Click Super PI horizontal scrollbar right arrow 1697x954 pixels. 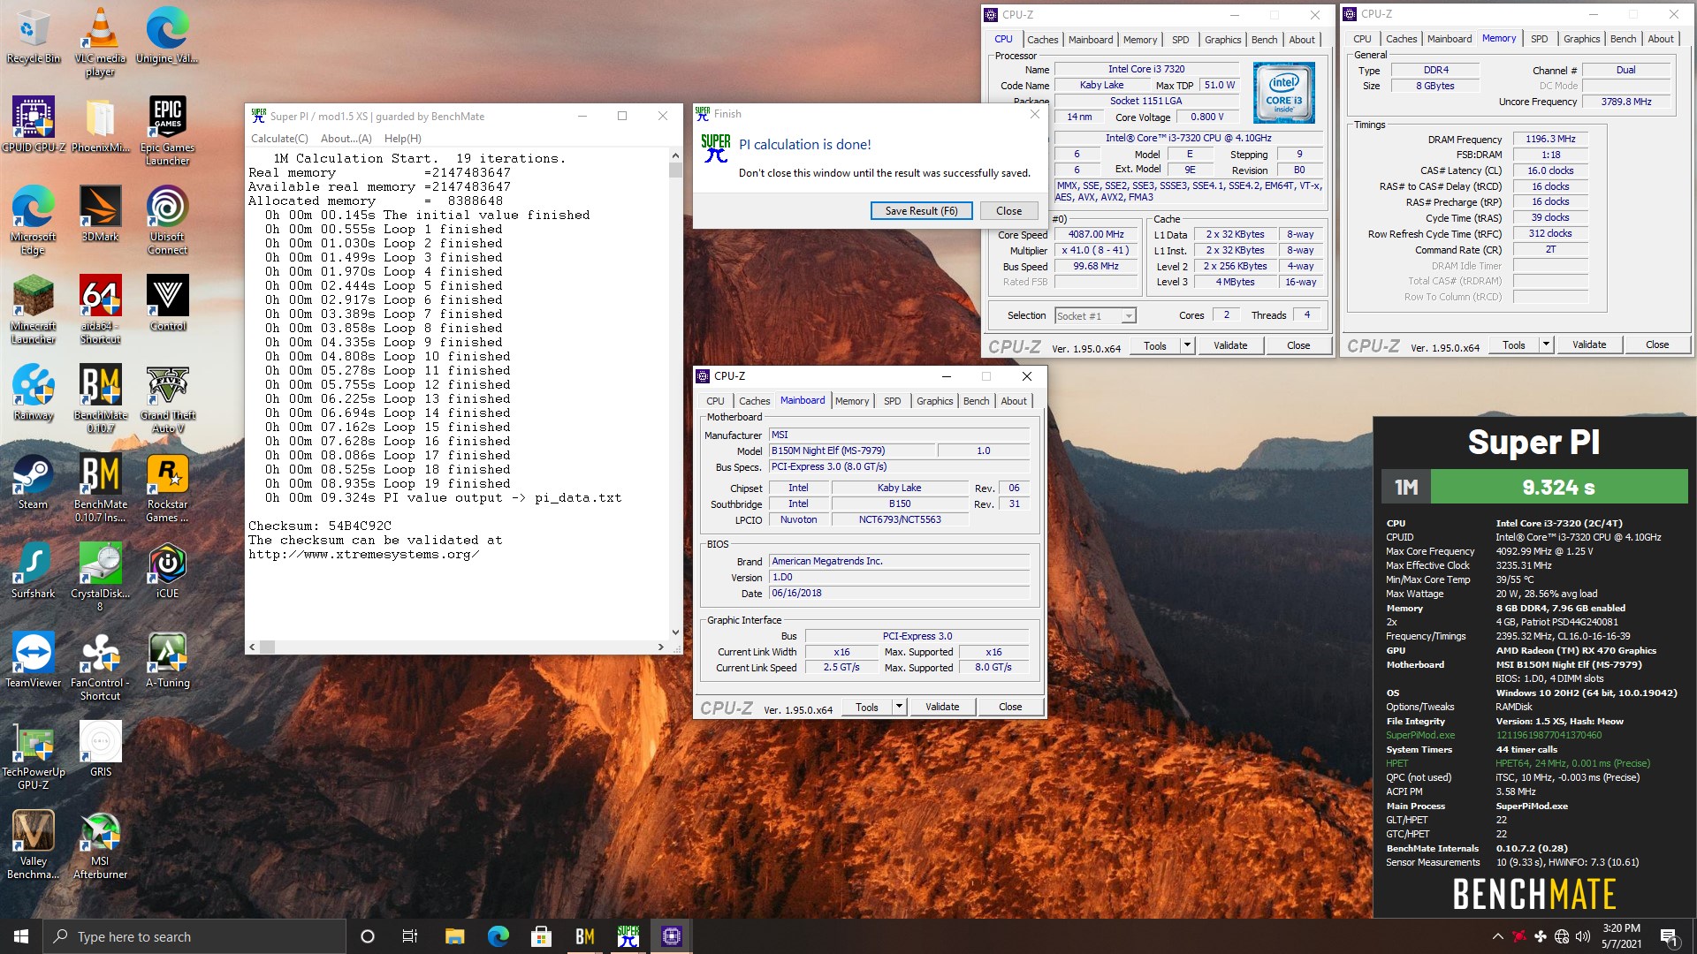click(660, 647)
